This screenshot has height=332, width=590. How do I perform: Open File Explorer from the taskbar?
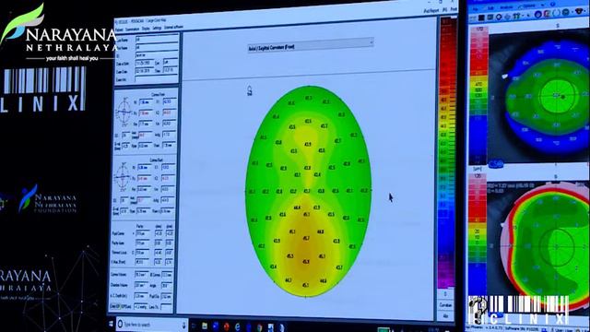205,326
